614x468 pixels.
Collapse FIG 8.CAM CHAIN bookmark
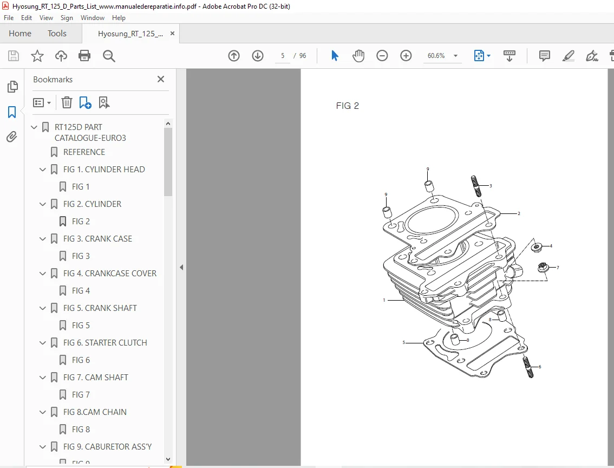(43, 412)
